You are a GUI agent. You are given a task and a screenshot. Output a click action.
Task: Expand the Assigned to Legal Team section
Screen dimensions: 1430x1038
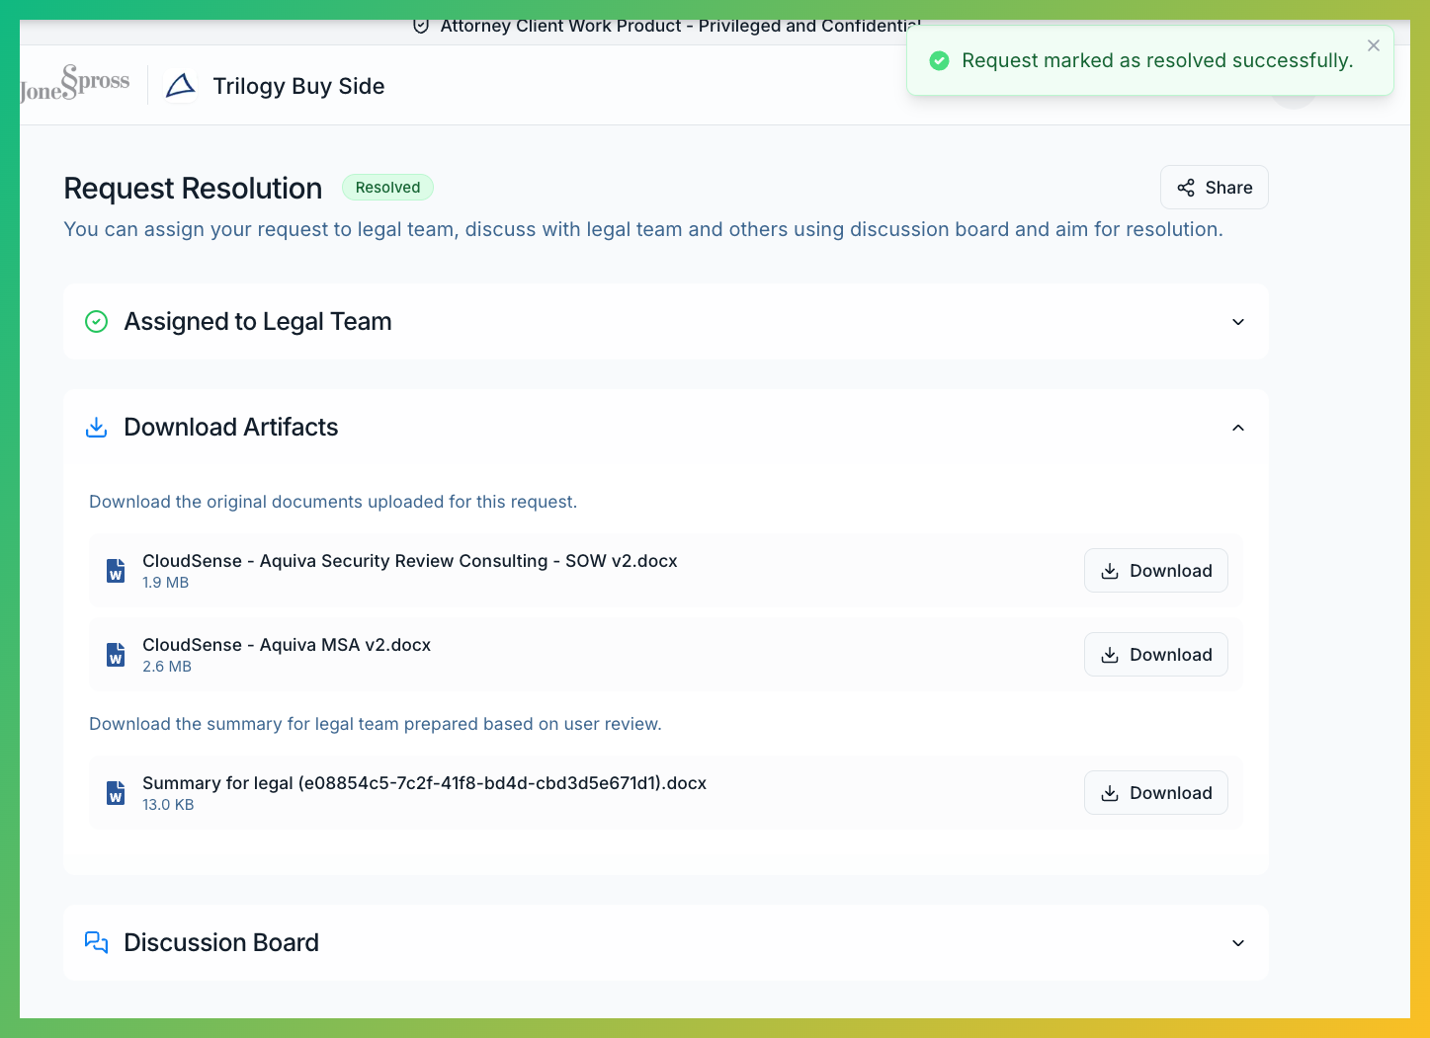[x=1237, y=321]
